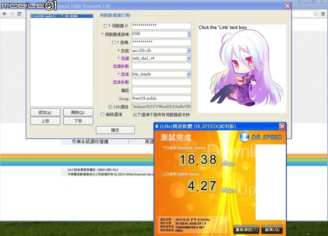Open the 協議 auth_sha1_v4 dropdown

click(189, 58)
